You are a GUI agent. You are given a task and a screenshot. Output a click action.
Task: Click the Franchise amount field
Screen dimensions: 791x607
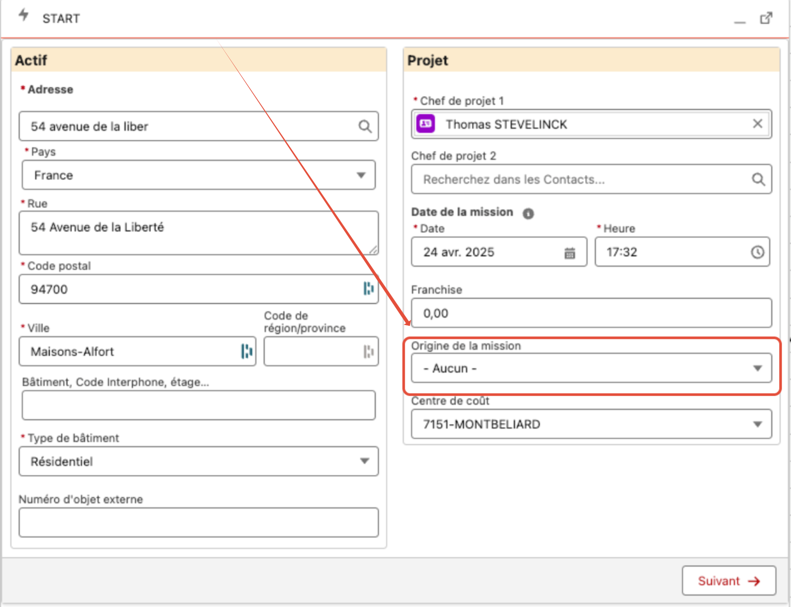point(591,313)
